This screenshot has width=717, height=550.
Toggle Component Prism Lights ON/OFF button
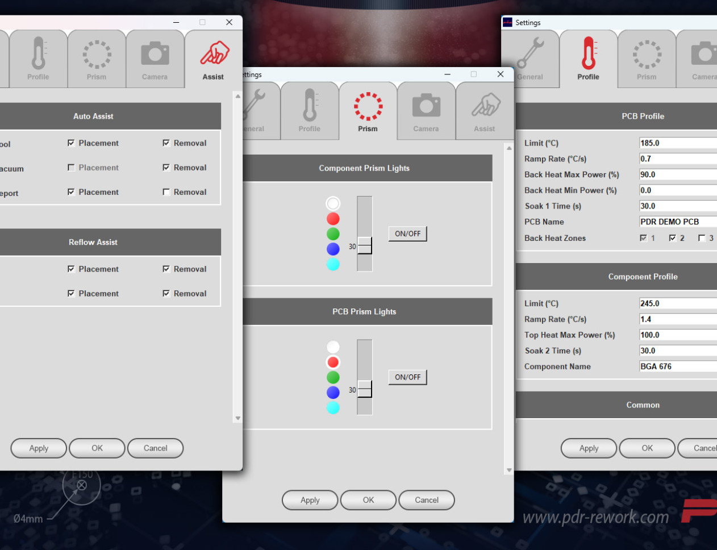coord(407,234)
